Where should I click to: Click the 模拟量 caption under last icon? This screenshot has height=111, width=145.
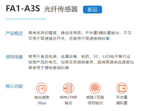point(122,103)
